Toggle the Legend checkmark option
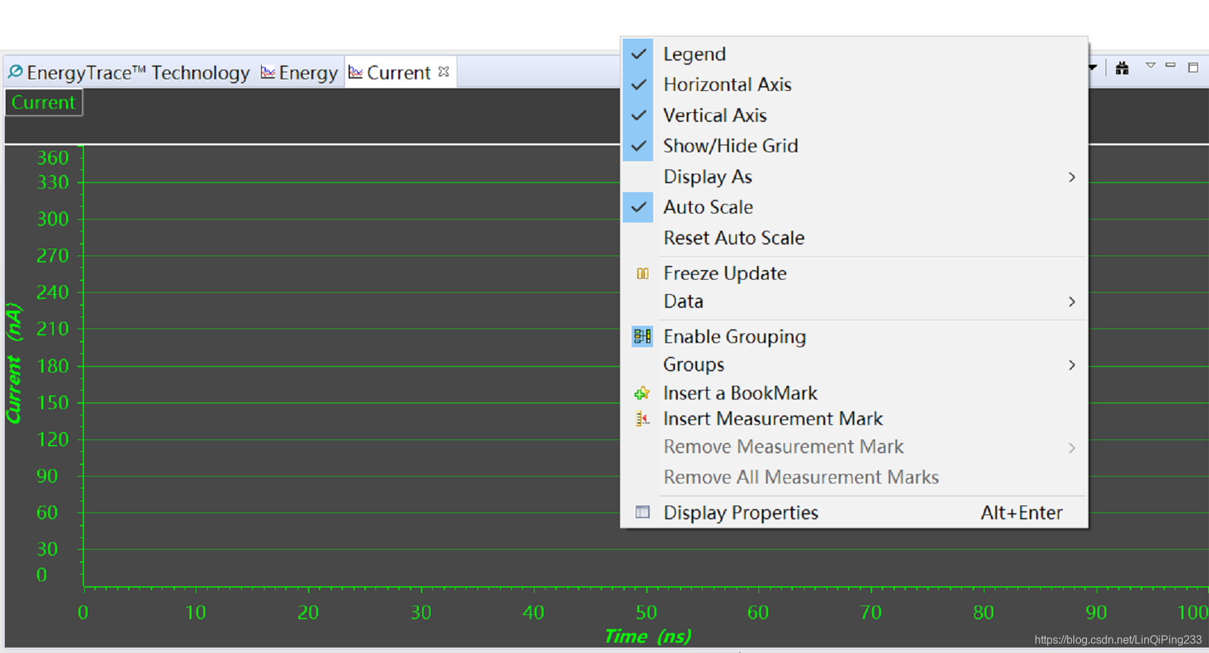Screen dimensions: 1209x653 [x=854, y=54]
